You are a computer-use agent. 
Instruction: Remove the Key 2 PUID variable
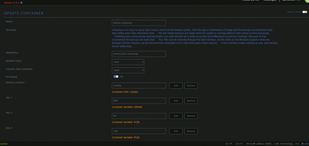click(191, 116)
